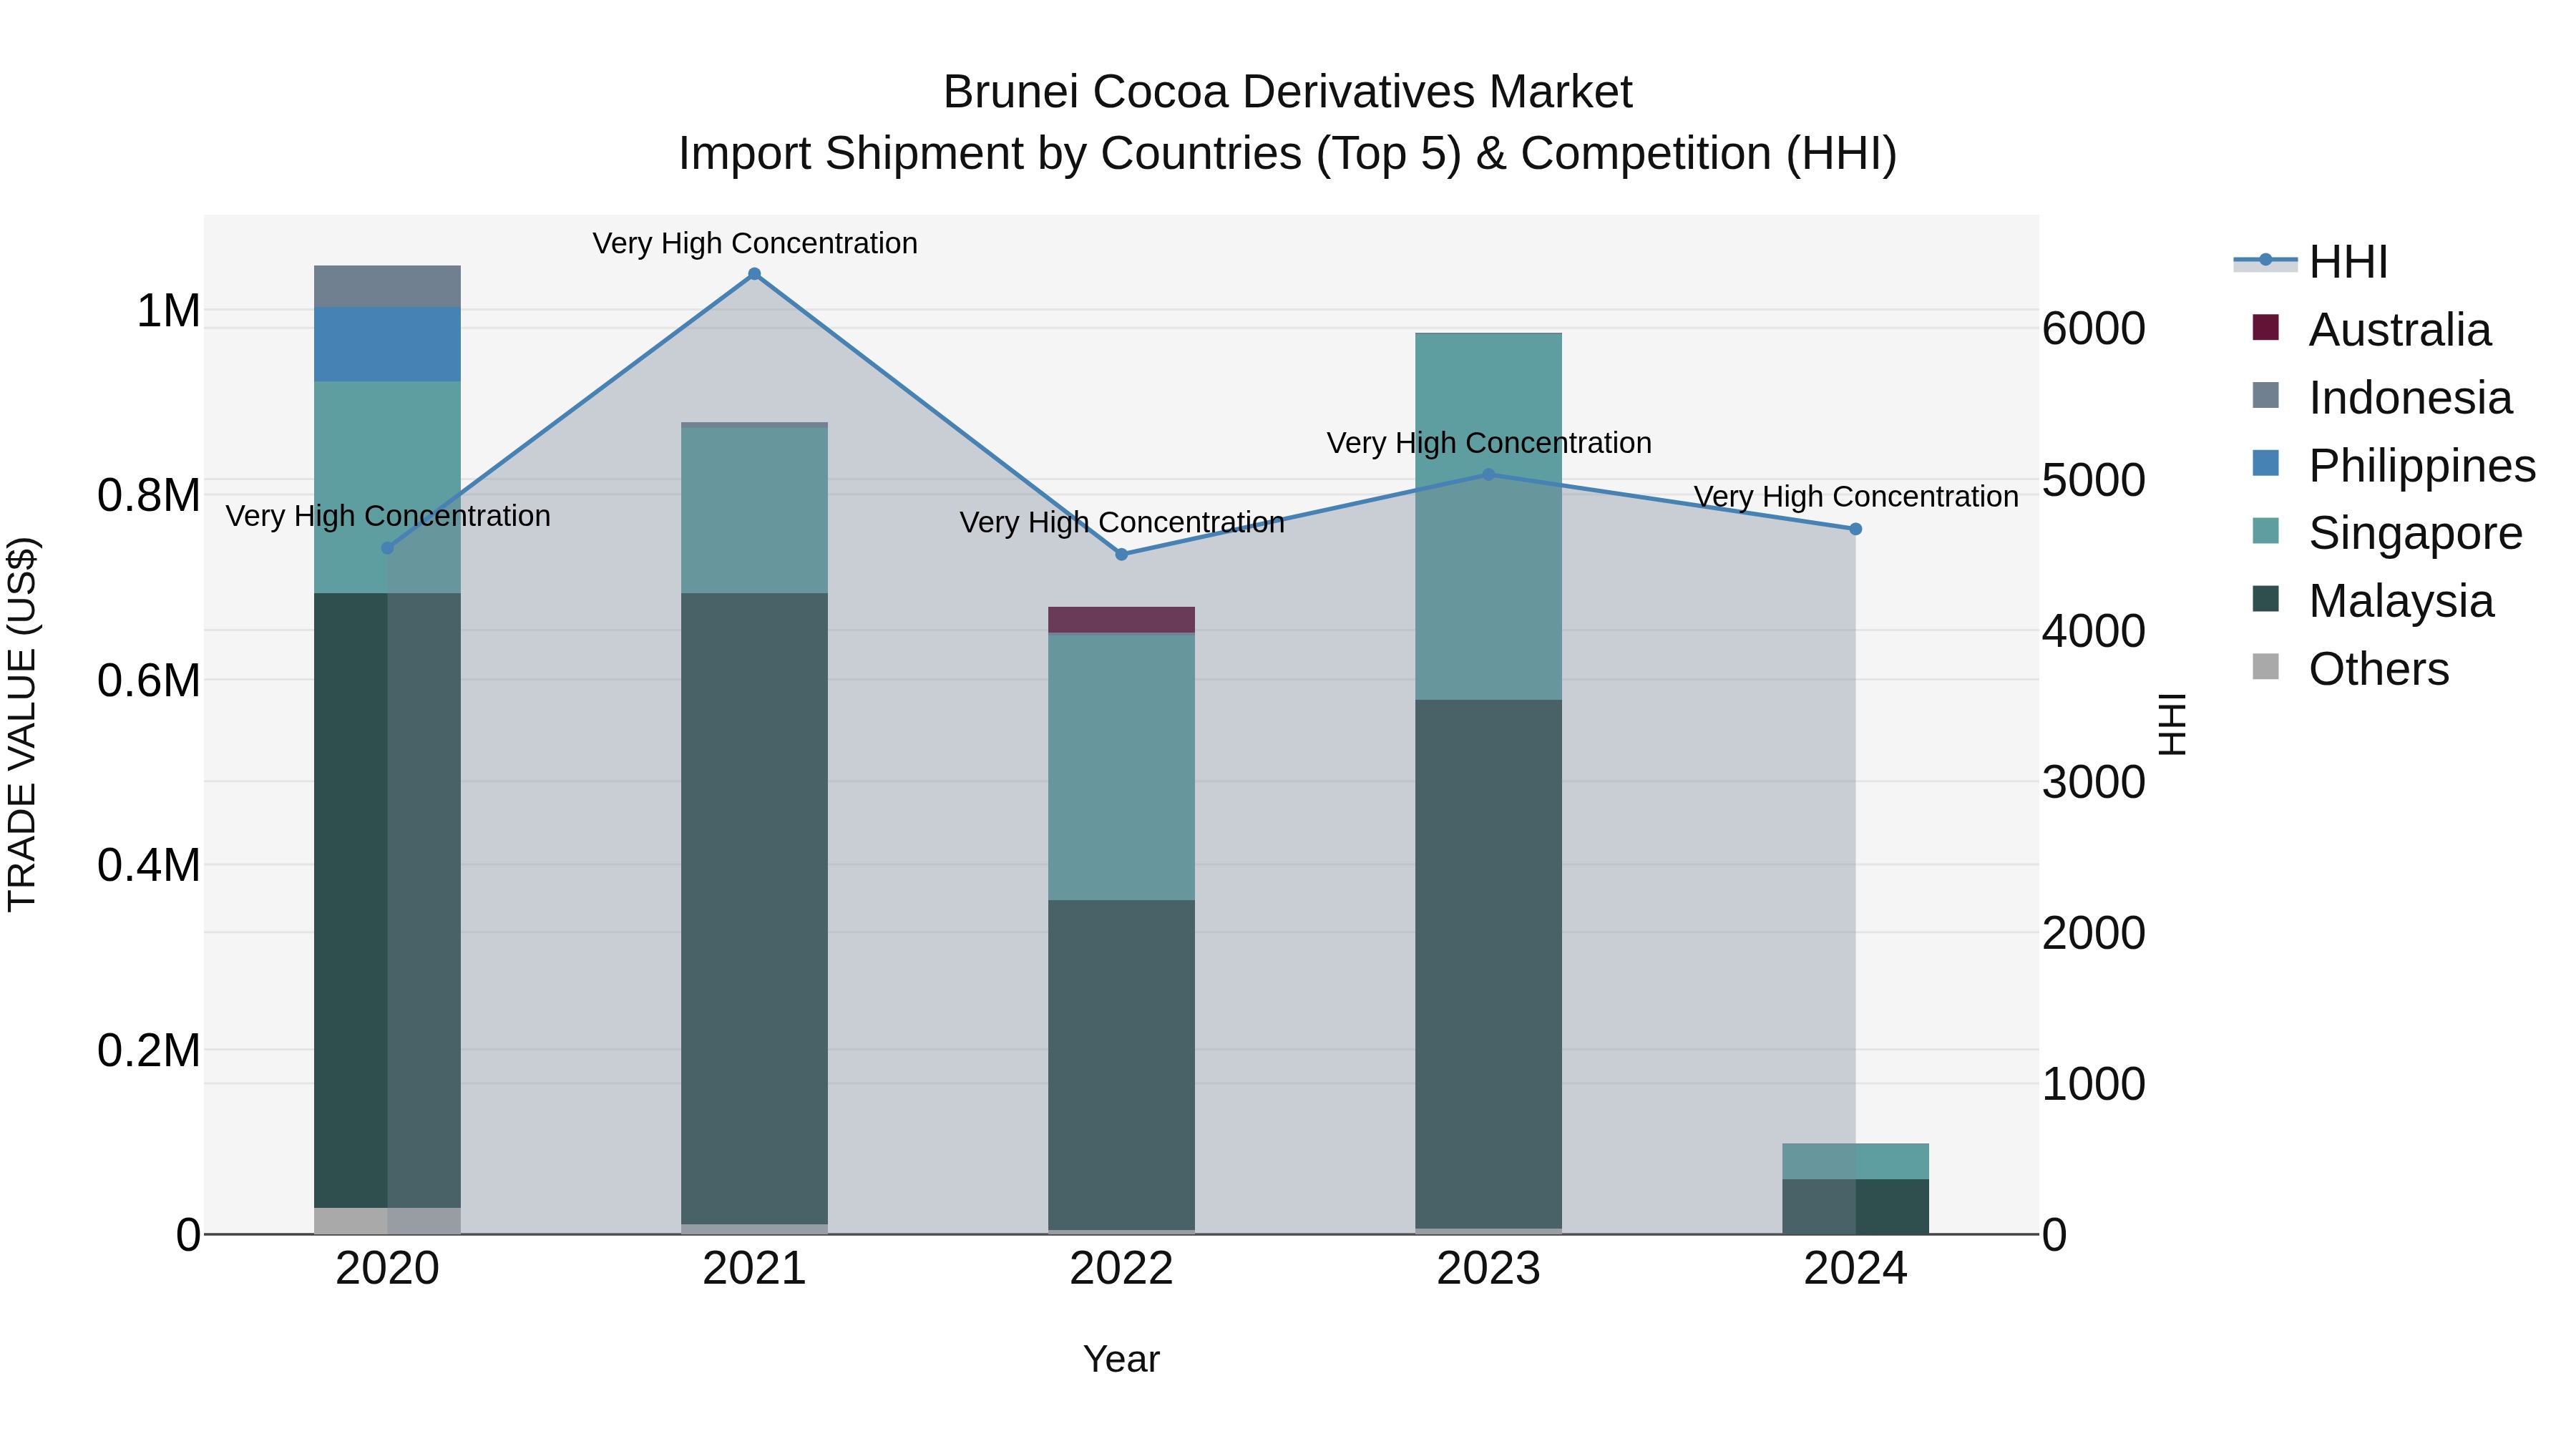This screenshot has width=2576, height=1449.
Task: Toggle Others series in the legend
Action: (x=2350, y=669)
